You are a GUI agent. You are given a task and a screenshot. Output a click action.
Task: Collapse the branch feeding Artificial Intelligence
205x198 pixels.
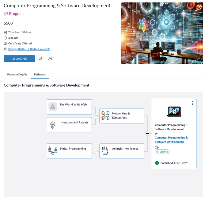point(95,151)
